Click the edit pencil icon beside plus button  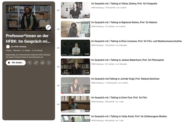pyautogui.click(x=36, y=63)
